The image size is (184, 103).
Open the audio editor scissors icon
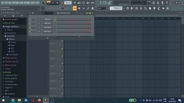tap(158, 3)
